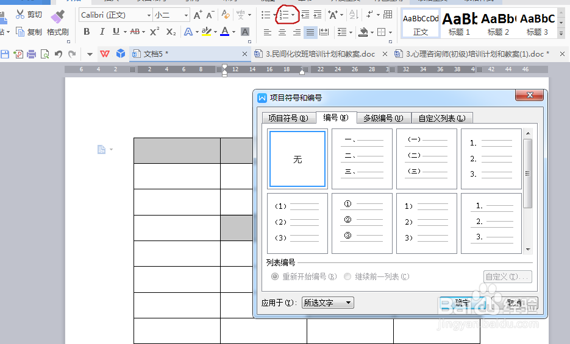Screen dimensions: 570x344
Task: Click the sort A-Z icon
Action: pyautogui.click(x=354, y=15)
